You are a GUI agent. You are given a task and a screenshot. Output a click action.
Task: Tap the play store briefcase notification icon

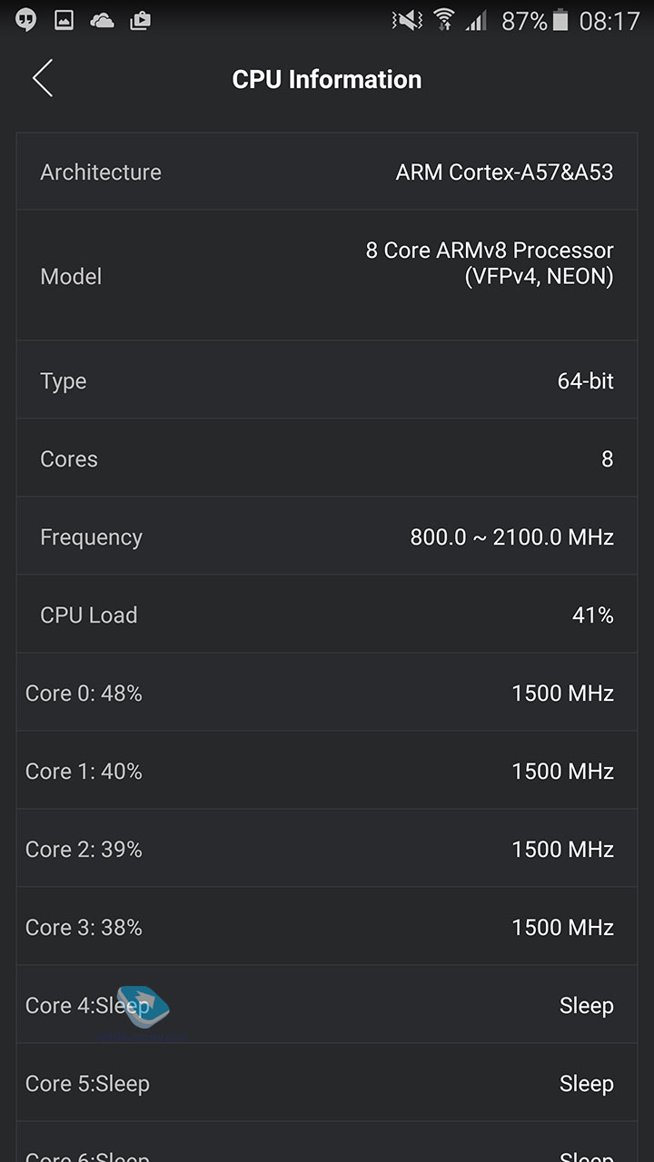click(x=140, y=20)
